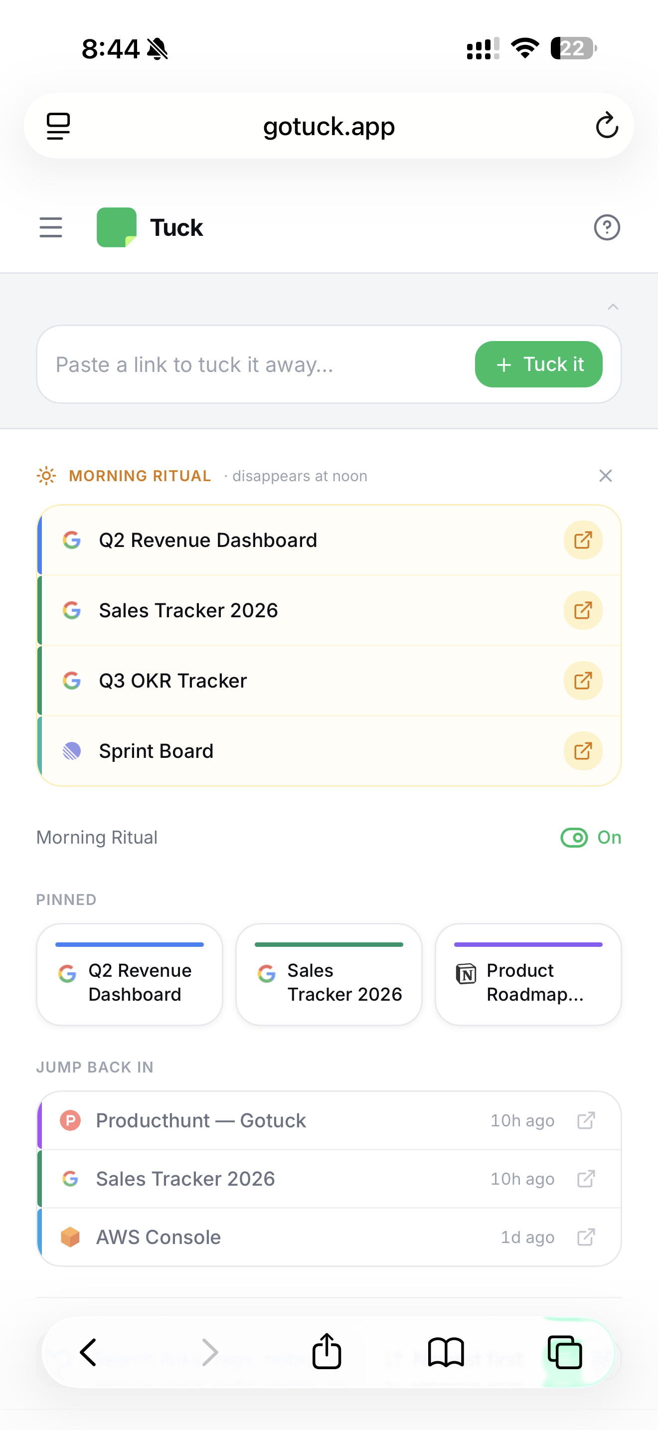The height and width of the screenshot is (1430, 658).
Task: Open pinned Product Roadmap card
Action: click(x=528, y=974)
